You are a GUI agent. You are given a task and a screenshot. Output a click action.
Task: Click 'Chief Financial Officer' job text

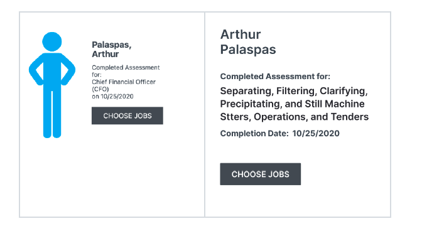[124, 82]
